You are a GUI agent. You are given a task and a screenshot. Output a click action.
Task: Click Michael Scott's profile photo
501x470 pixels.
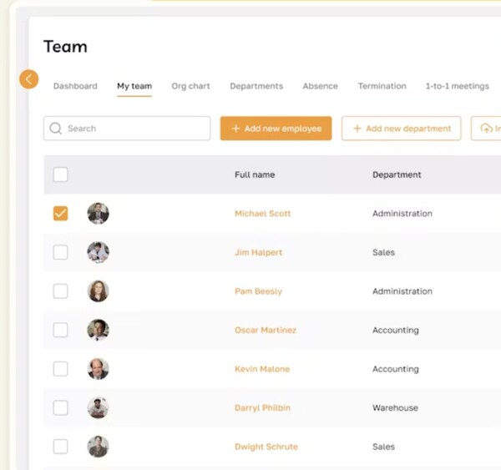pos(98,214)
